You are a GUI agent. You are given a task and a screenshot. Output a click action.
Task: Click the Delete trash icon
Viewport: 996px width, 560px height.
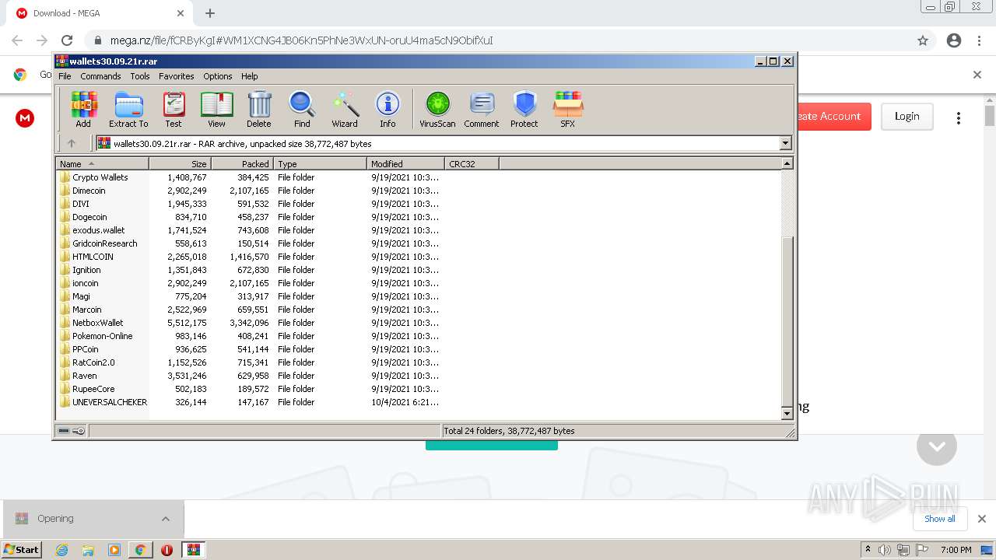pyautogui.click(x=259, y=110)
